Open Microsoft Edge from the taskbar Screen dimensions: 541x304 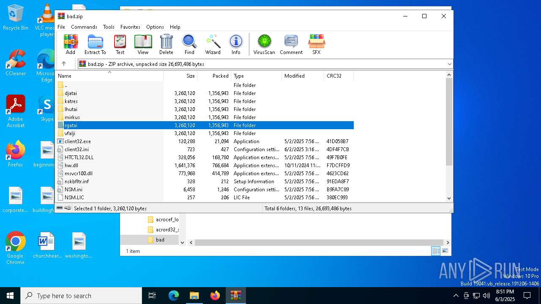click(x=174, y=296)
